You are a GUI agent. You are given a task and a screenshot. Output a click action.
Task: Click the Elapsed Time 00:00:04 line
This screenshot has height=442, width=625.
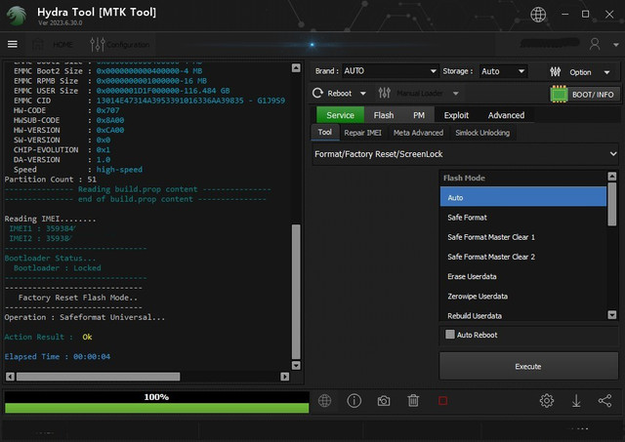coord(58,357)
